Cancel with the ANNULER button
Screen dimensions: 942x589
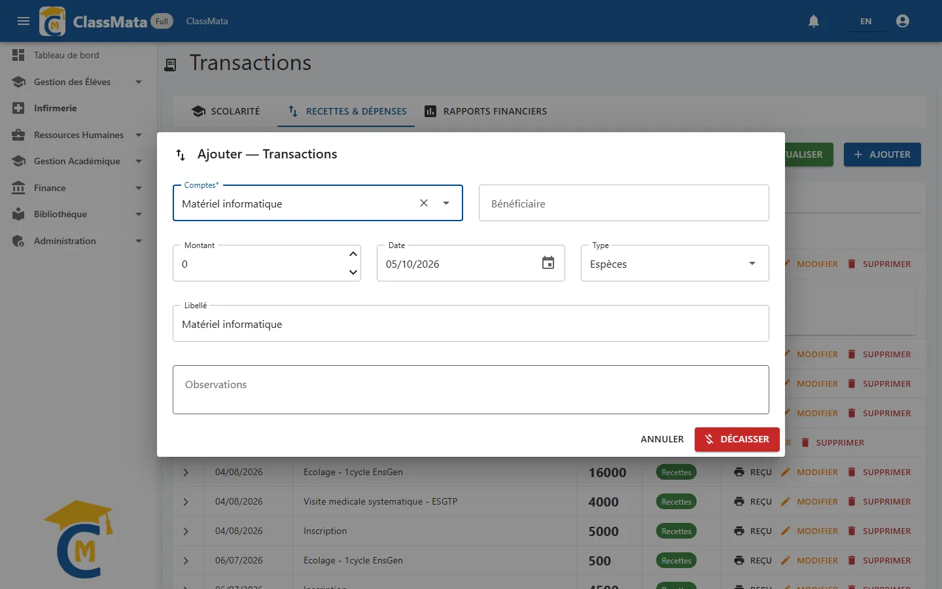662,439
